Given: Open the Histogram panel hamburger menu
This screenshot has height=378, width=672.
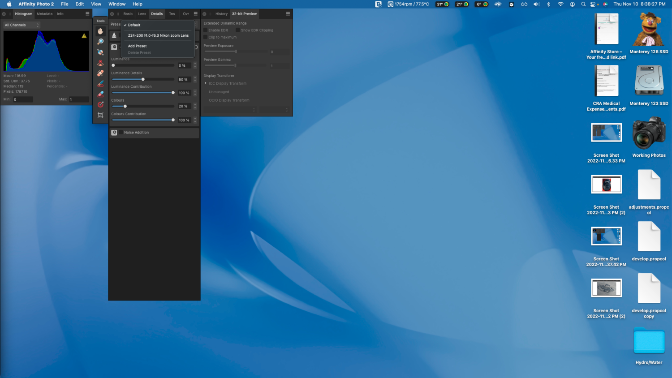Looking at the screenshot, I should click(x=87, y=14).
